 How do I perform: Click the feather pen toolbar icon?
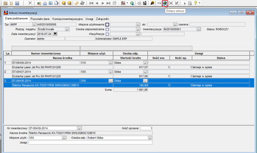[152, 3]
